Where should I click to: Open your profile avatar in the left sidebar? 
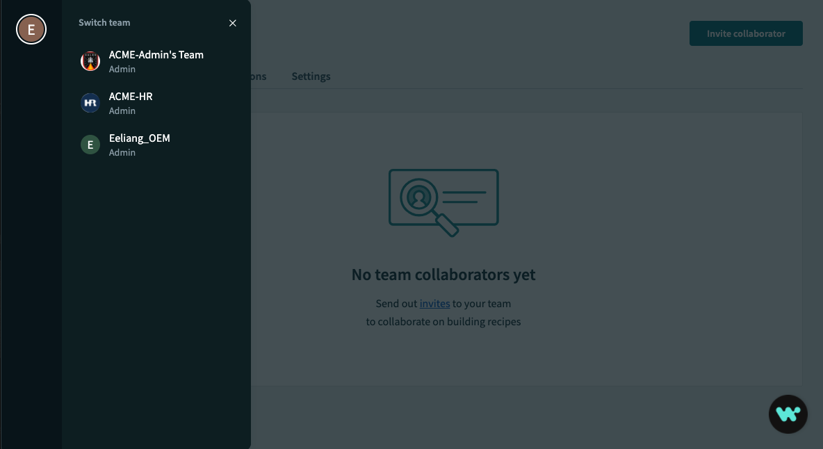(31, 29)
